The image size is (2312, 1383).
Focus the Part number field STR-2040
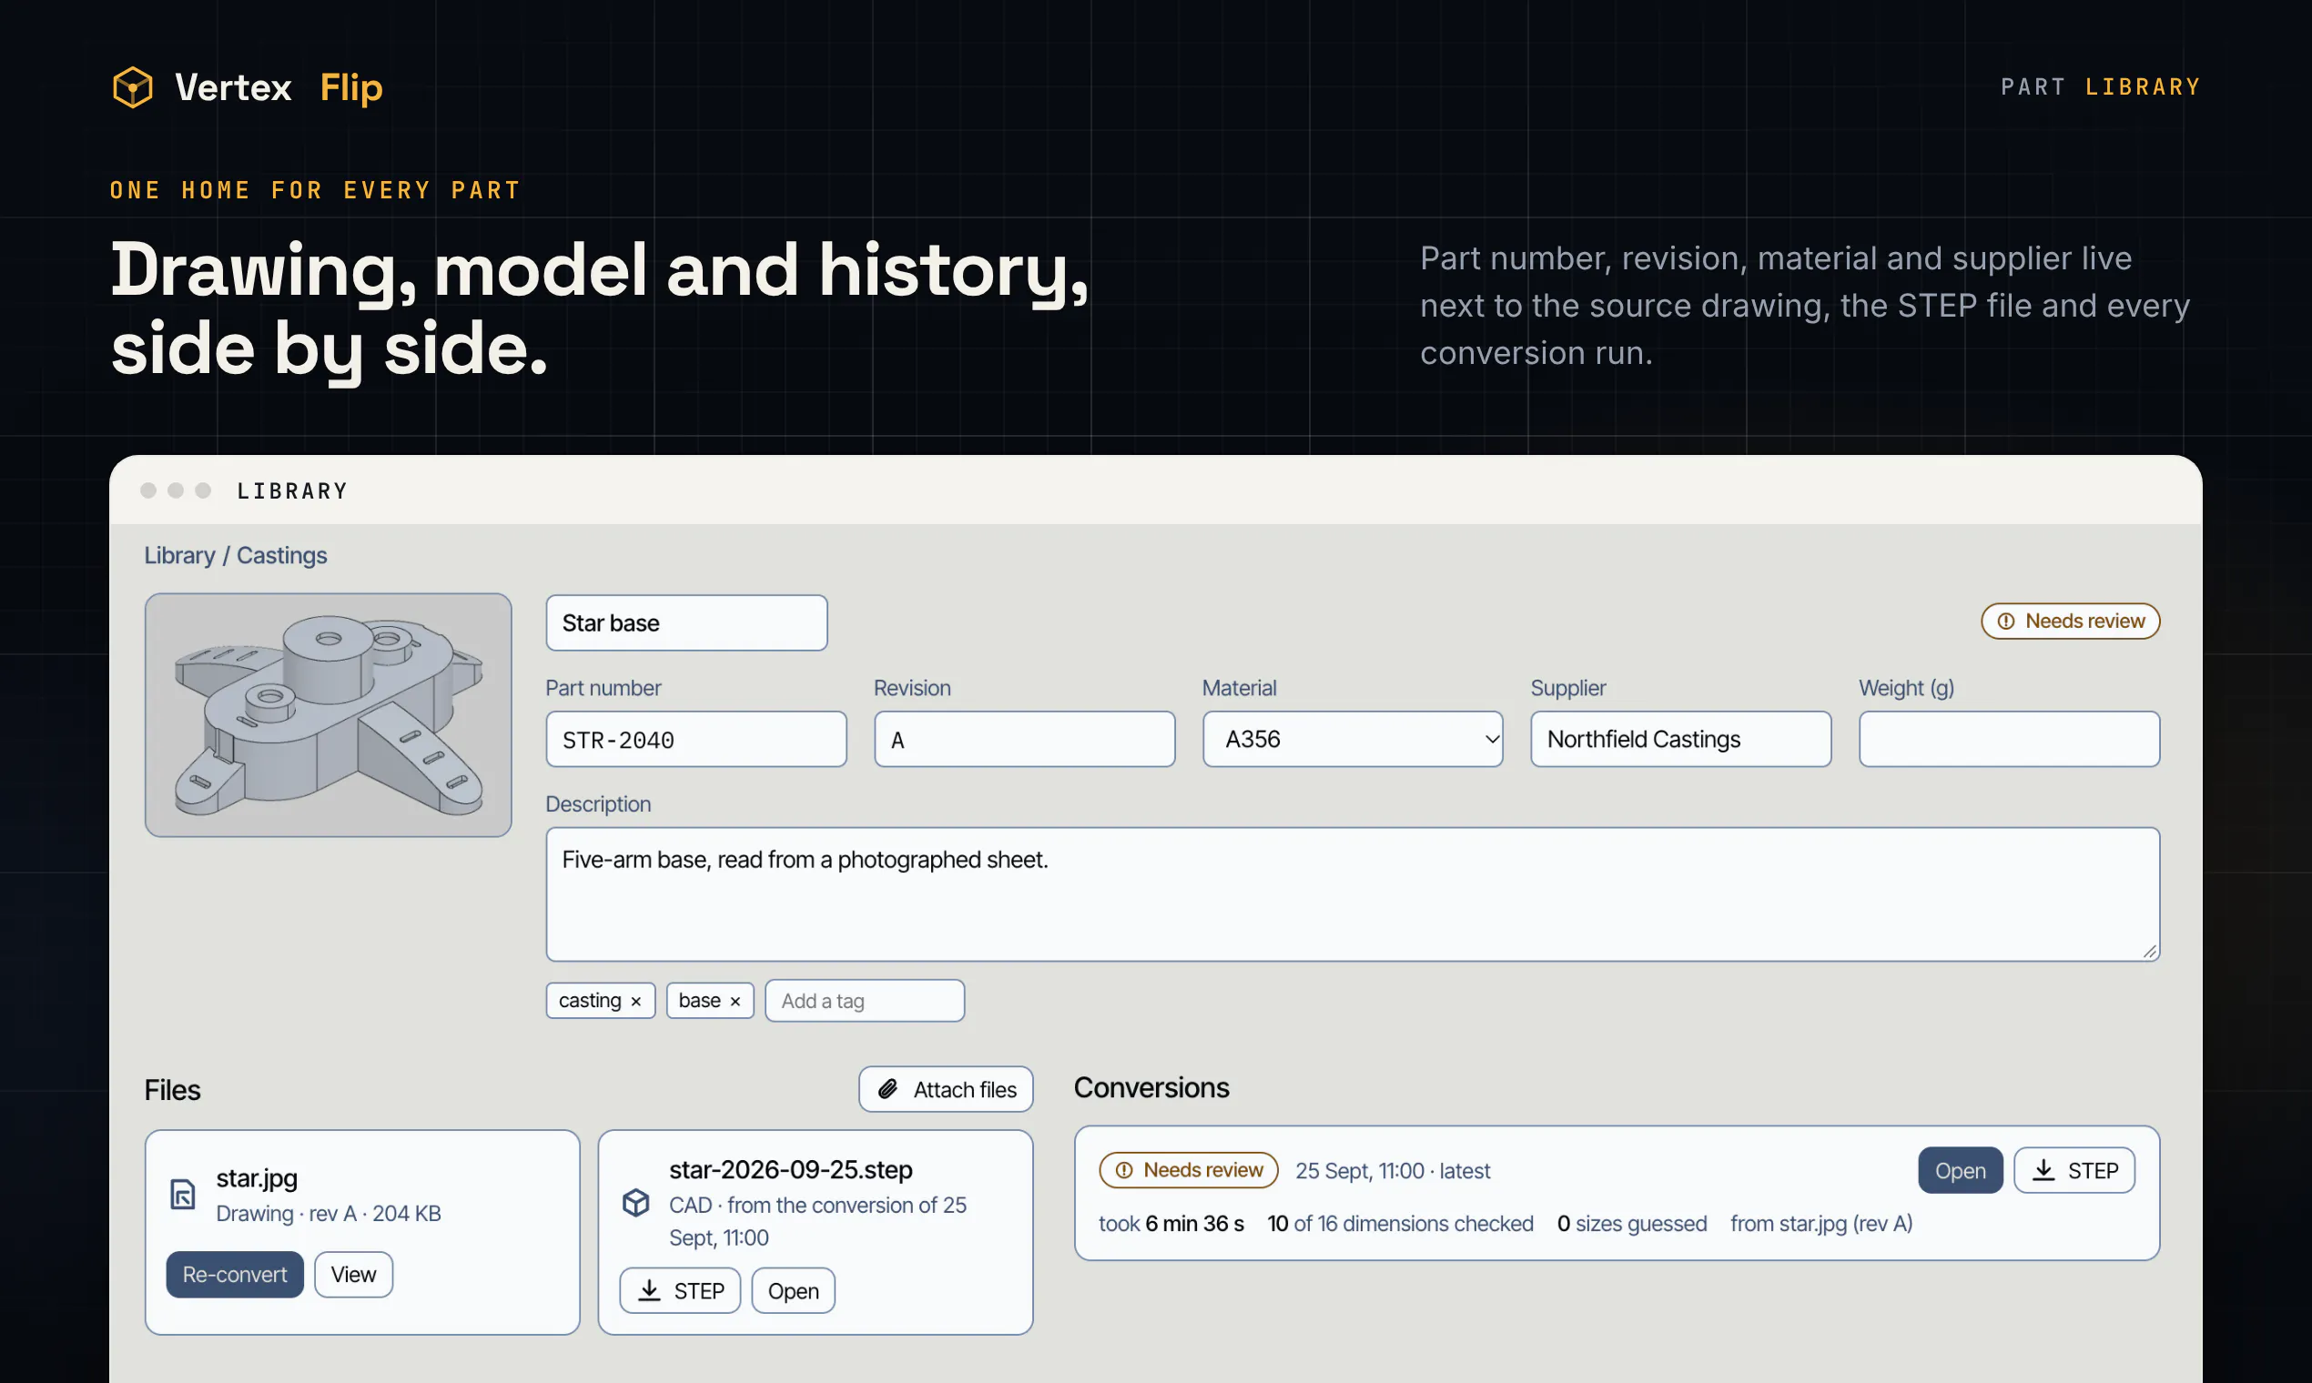[696, 739]
